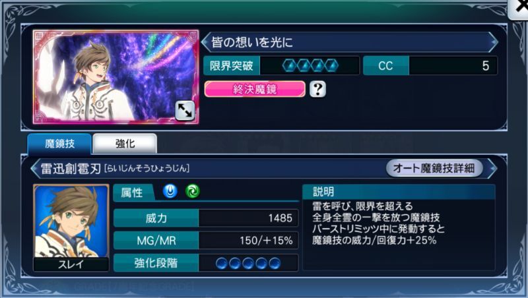Expand the character card artwork fullscreen

(185, 111)
